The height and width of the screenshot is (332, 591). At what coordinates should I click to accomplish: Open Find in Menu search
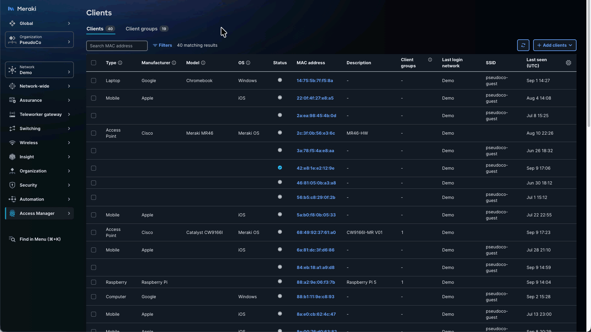(39, 239)
